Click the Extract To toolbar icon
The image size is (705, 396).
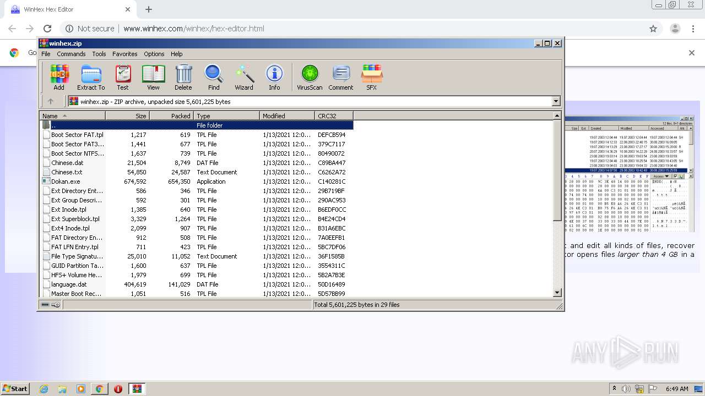pos(91,77)
